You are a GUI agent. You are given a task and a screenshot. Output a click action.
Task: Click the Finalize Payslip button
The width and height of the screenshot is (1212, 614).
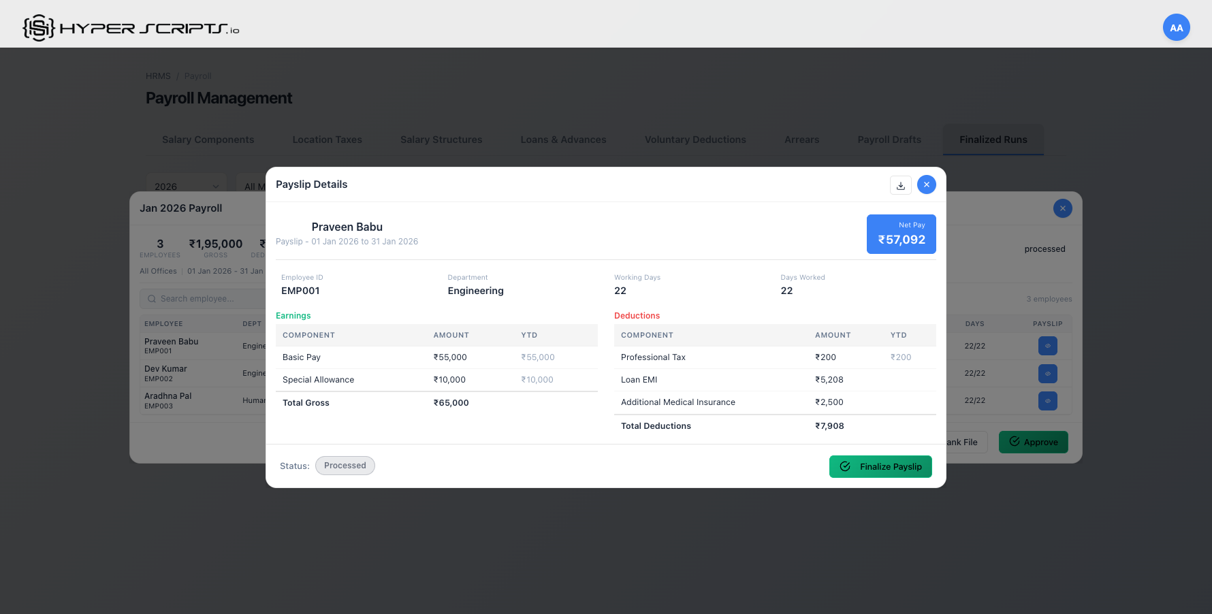(880, 466)
